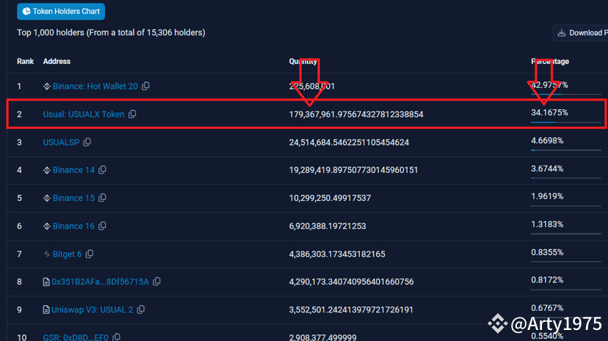Click quantity 4,386,303.173453182165

click(x=337, y=254)
